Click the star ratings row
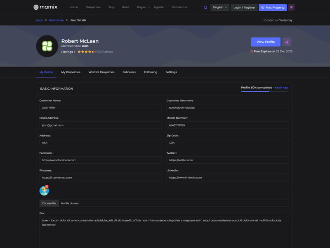The image size is (330, 248). click(86, 52)
